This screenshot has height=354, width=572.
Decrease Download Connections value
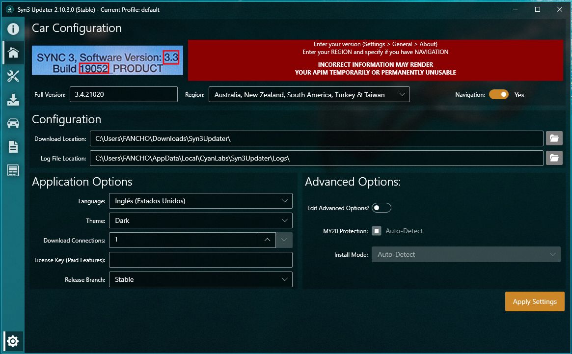click(x=284, y=240)
